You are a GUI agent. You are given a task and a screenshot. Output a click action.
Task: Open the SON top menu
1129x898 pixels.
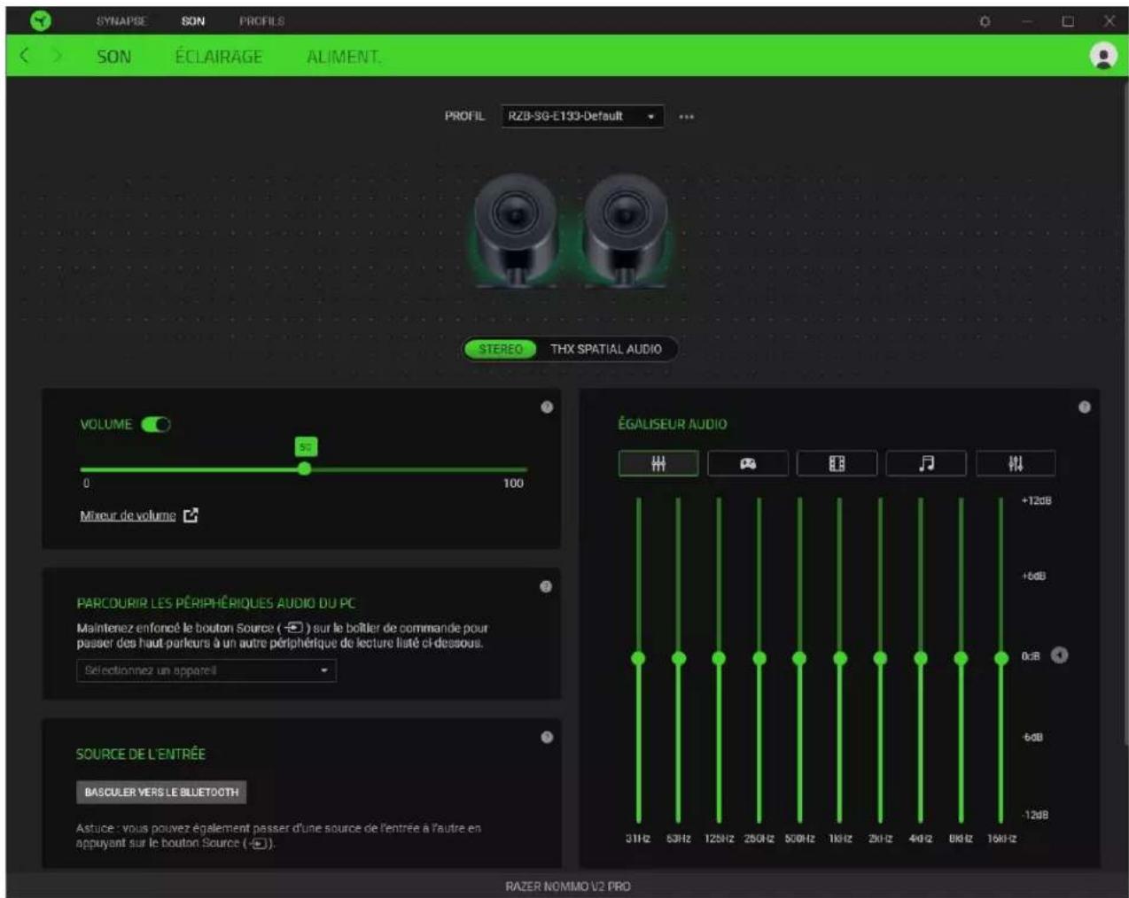[x=193, y=21]
